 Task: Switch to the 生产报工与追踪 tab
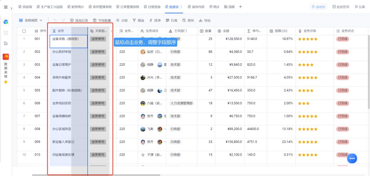(x=50, y=7)
